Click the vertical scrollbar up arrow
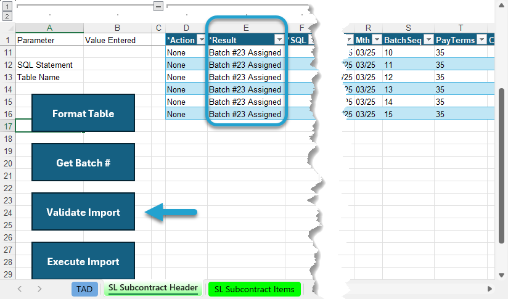 coord(501,4)
